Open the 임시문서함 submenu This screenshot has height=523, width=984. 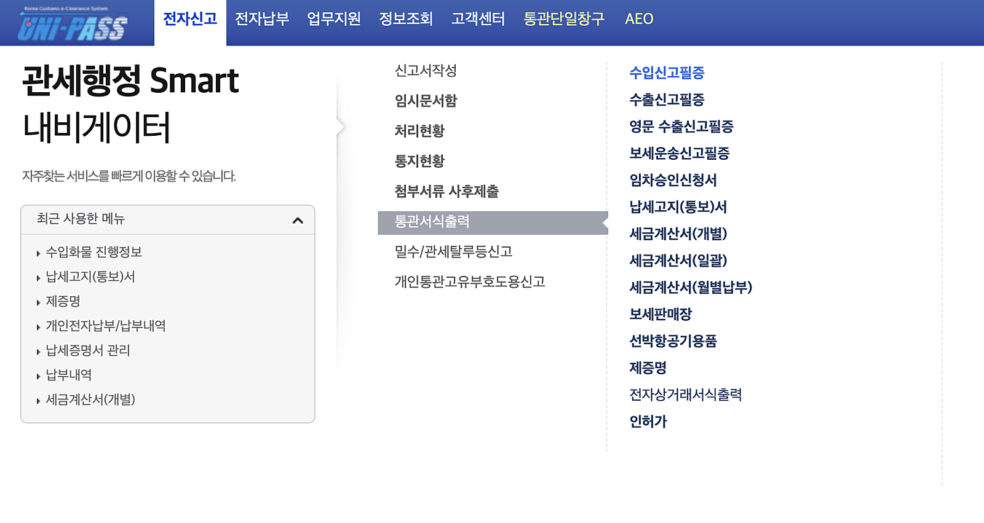[426, 101]
